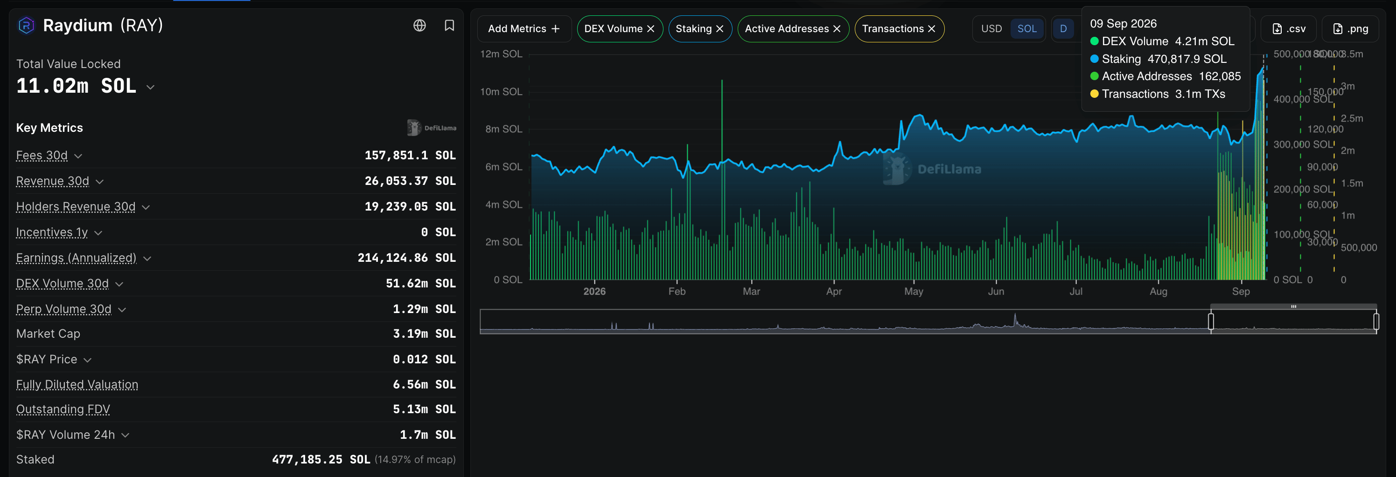Expand the Fees 30d breakdown

[78, 156]
